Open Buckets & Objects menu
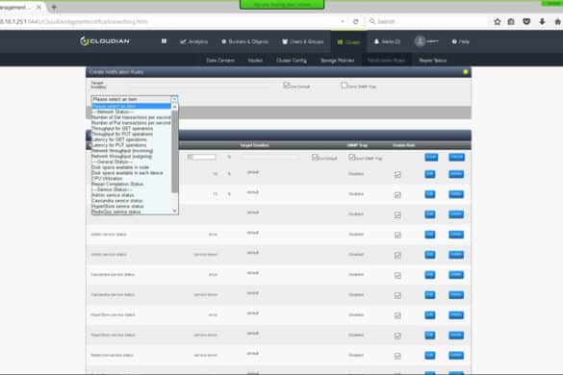The height and width of the screenshot is (375, 563). click(244, 41)
